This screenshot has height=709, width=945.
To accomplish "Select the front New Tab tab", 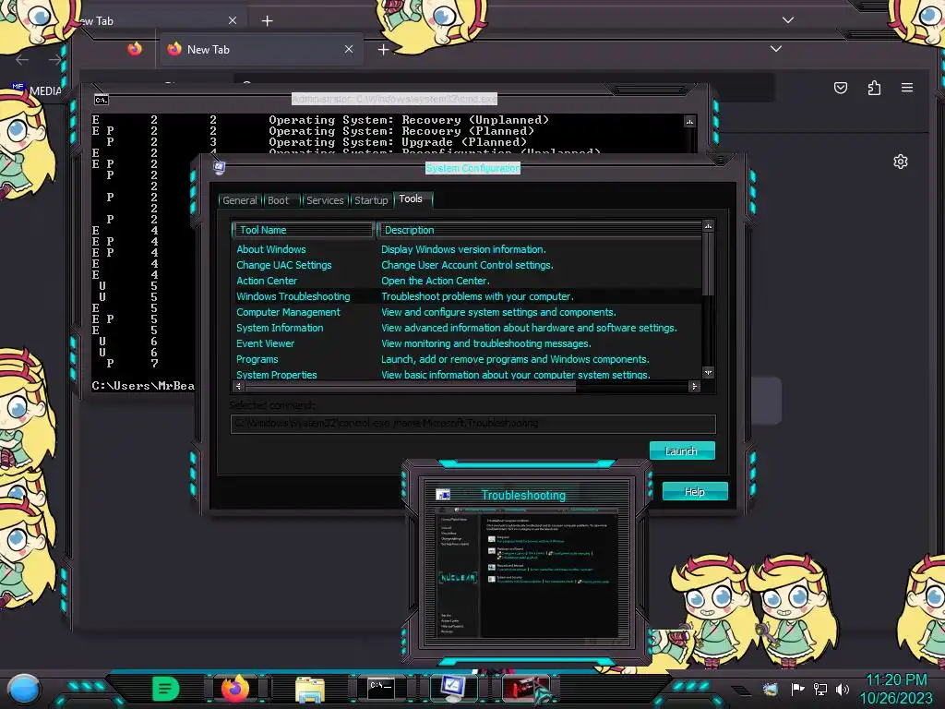I will [261, 50].
